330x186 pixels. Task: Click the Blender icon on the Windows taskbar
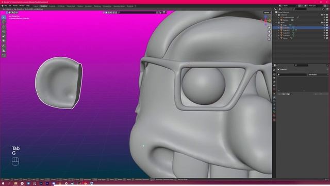pos(85,183)
